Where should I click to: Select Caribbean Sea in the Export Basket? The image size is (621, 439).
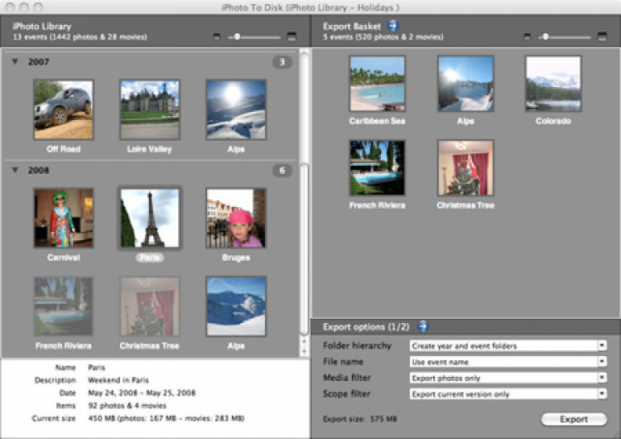[377, 84]
